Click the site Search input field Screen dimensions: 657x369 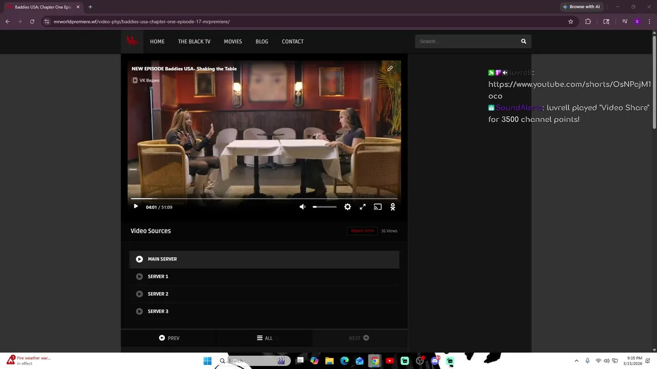pos(466,42)
